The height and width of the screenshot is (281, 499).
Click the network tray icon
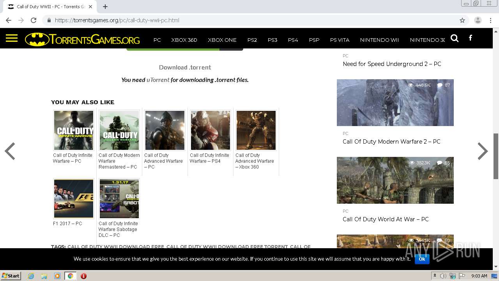[453, 276]
